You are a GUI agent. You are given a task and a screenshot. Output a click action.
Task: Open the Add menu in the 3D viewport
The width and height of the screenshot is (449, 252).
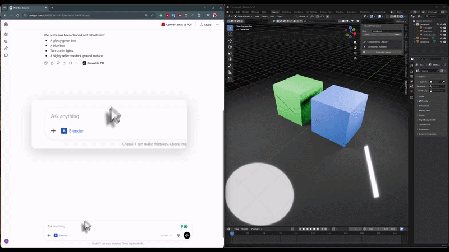click(x=272, y=17)
